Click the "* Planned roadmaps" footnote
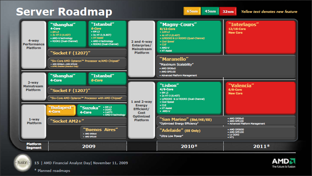312x176 pixels. point(52,170)
